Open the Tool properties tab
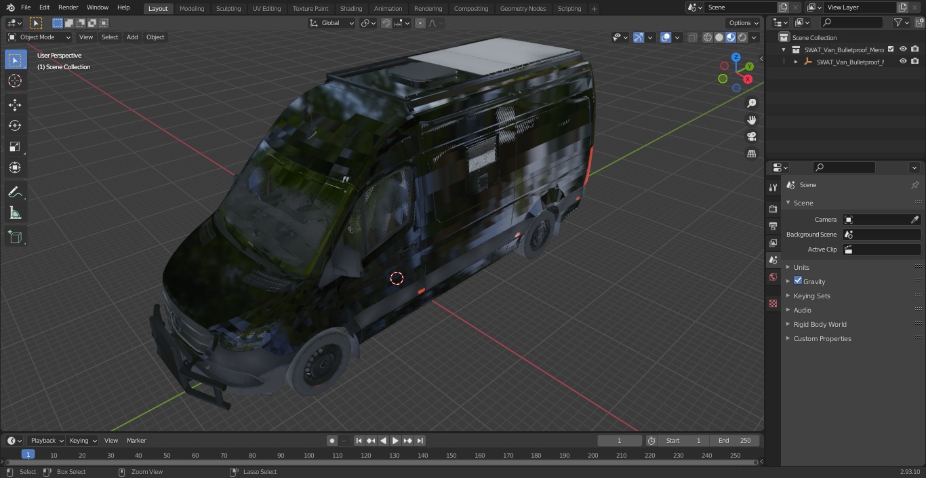The width and height of the screenshot is (926, 478). pos(773,187)
